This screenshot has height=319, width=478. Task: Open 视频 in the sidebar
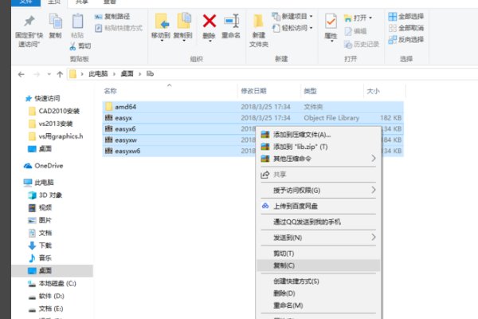click(45, 207)
